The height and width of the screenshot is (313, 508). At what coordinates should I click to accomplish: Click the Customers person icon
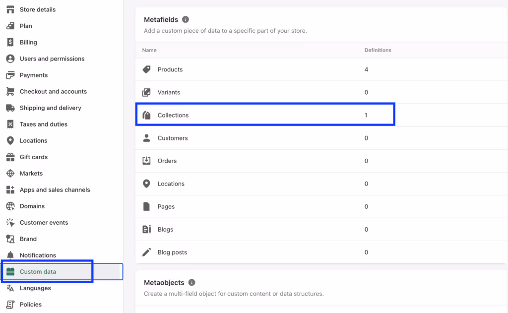[146, 138]
